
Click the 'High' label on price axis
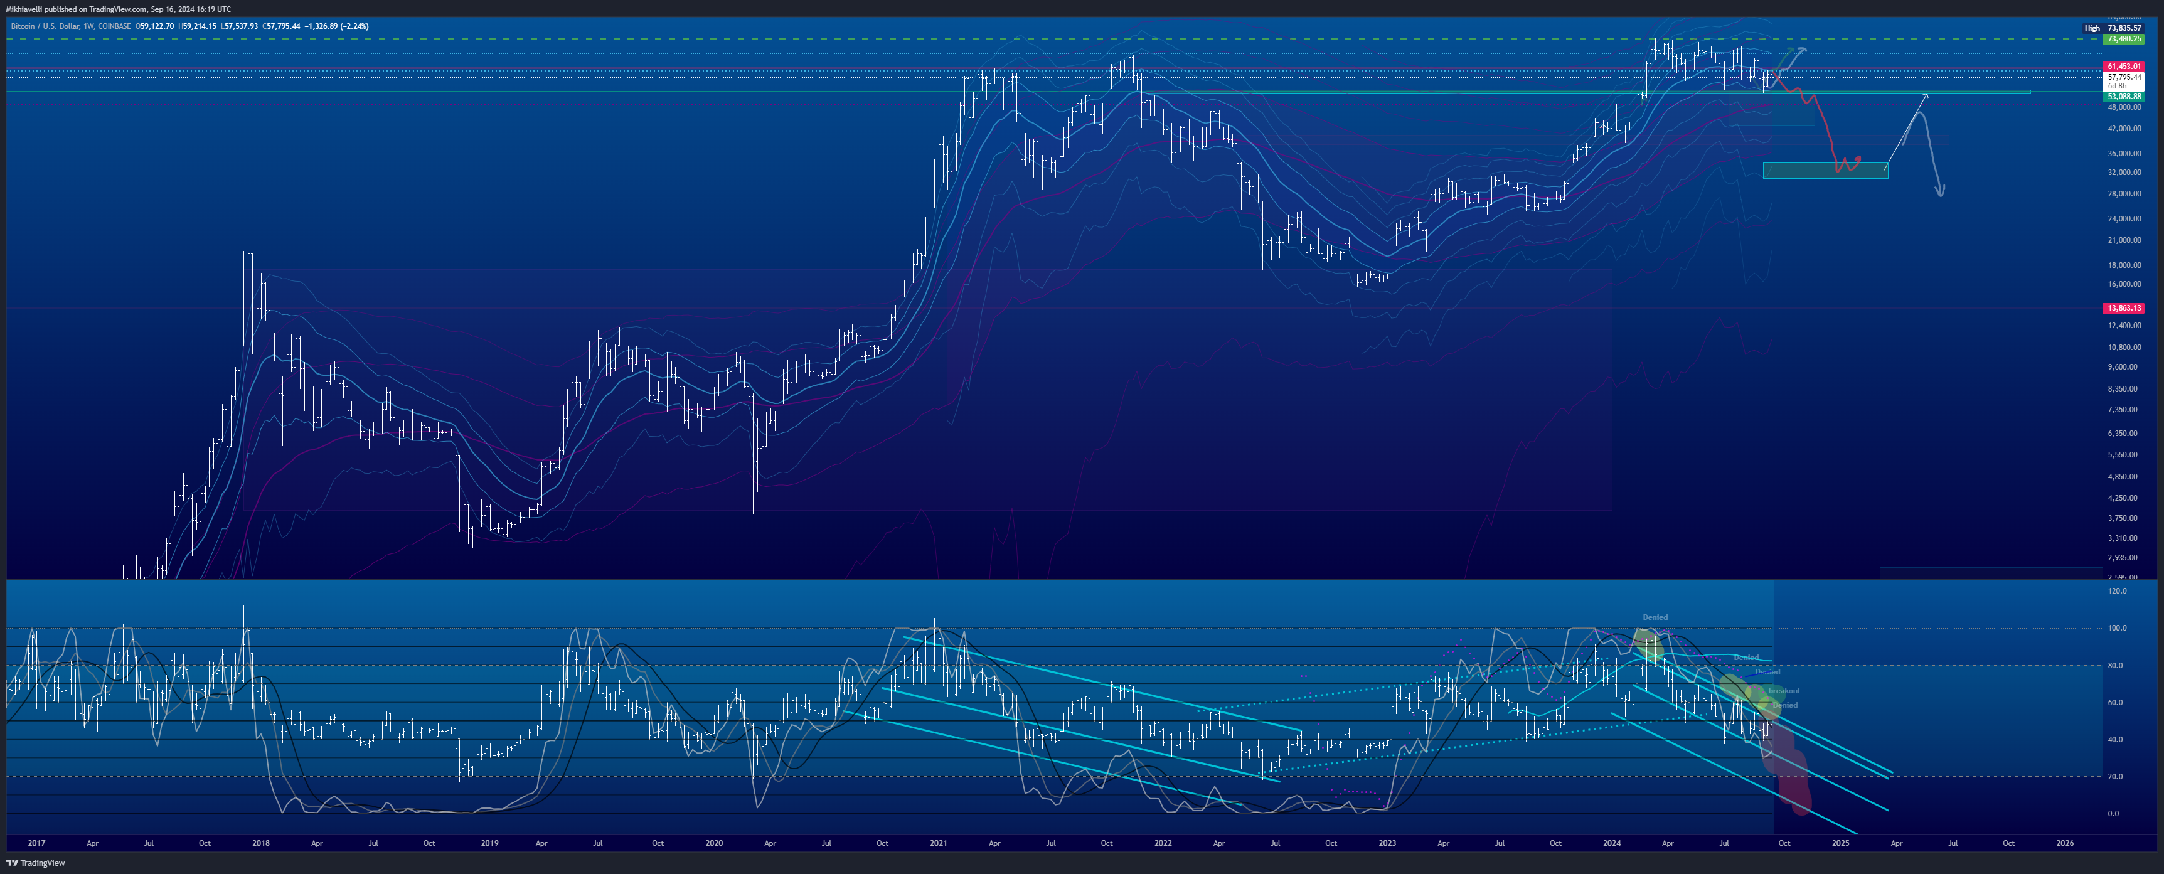click(2092, 28)
